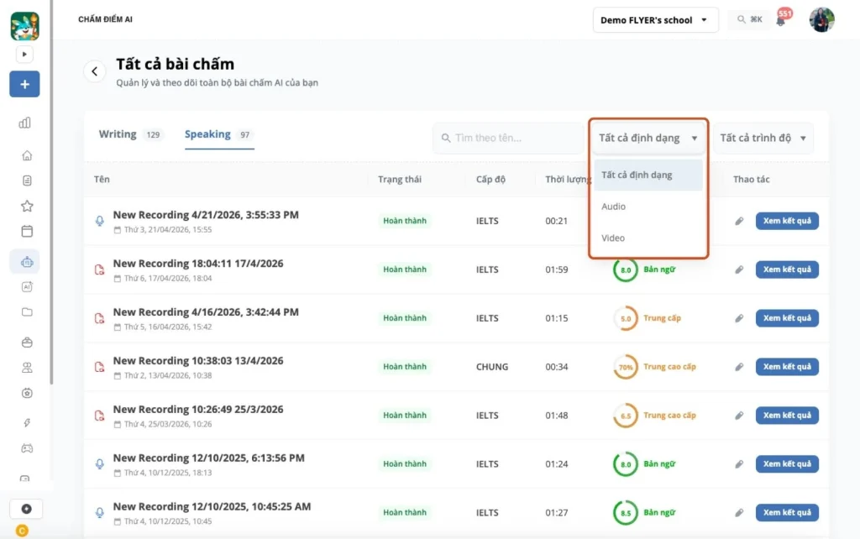
Task: View results for recording 12/10/2025 6:13:56 PM
Action: 786,464
